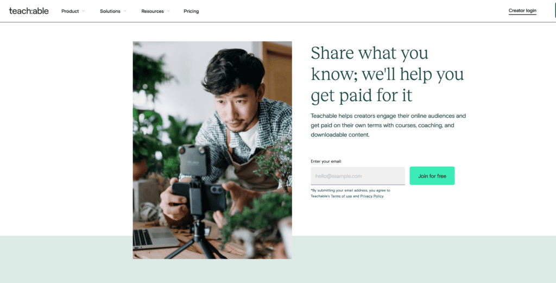The image size is (556, 283).
Task: Expand the chevron beside Solutions
Action: (125, 11)
